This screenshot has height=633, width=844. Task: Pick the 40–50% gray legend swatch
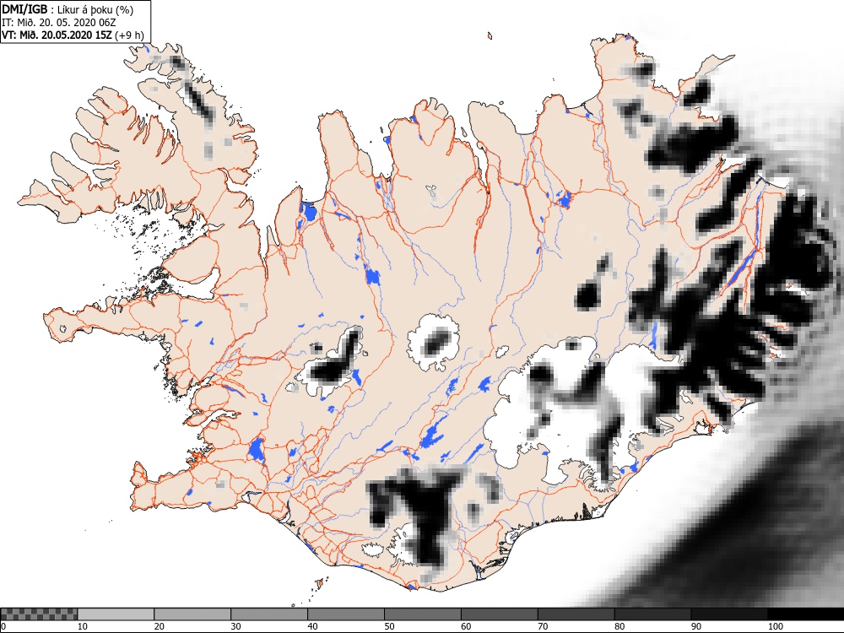(x=346, y=614)
